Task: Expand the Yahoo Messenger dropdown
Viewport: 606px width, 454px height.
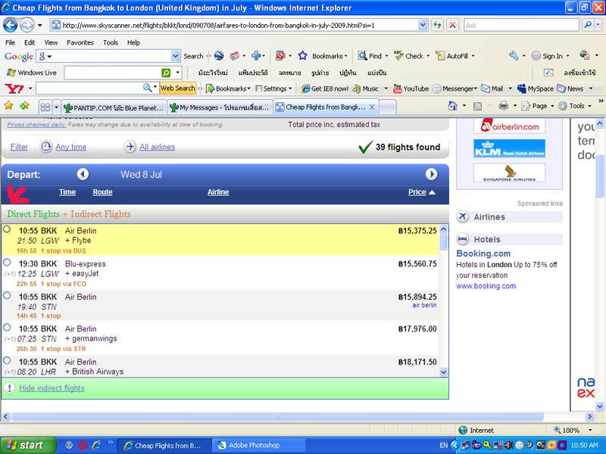Action: click(x=476, y=89)
